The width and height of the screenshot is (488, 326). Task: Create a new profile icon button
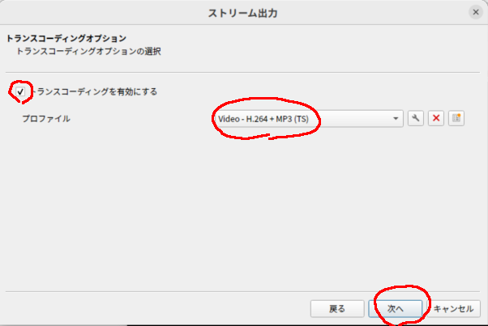(x=456, y=118)
